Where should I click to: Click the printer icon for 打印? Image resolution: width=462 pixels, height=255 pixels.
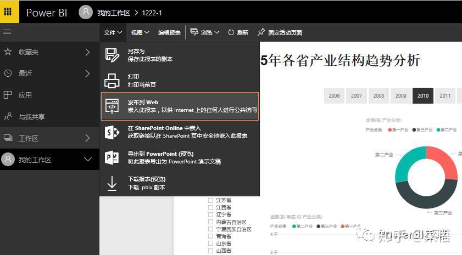tap(112, 81)
